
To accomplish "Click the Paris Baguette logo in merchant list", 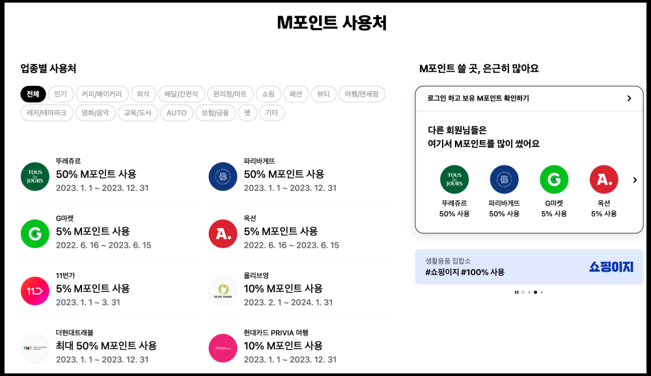I will point(223,177).
